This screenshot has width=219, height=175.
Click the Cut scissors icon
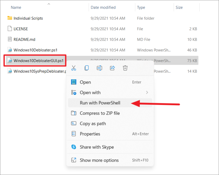[x=74, y=68]
